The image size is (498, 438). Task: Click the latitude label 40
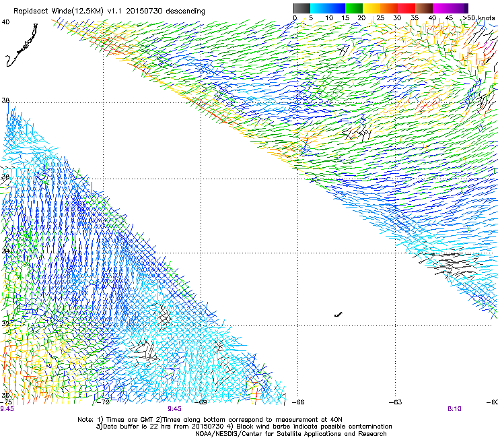(x=5, y=22)
